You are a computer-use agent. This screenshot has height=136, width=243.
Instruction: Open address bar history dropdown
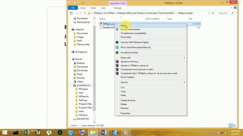[x=209, y=13]
